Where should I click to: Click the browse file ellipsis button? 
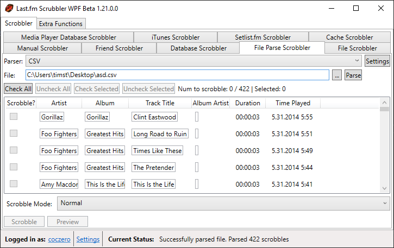click(337, 75)
